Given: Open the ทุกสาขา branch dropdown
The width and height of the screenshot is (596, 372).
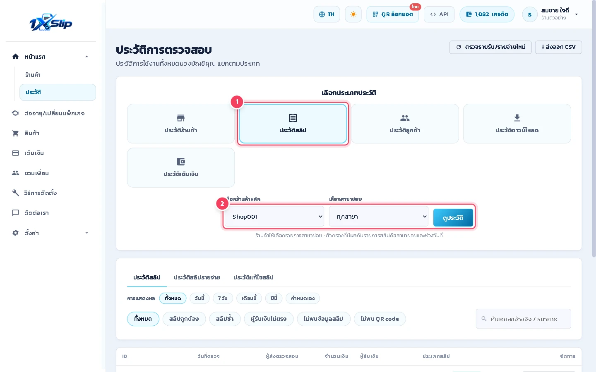Looking at the screenshot, I should point(379,217).
